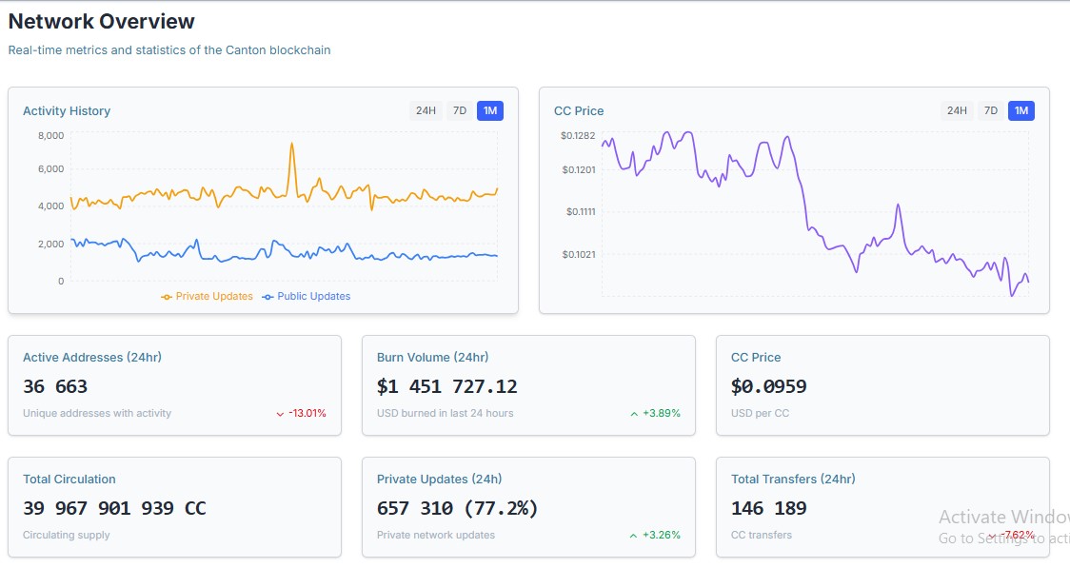Viewport: 1070px width, 568px height.
Task: Switch CC Price chart to 7D
Action: (x=991, y=110)
